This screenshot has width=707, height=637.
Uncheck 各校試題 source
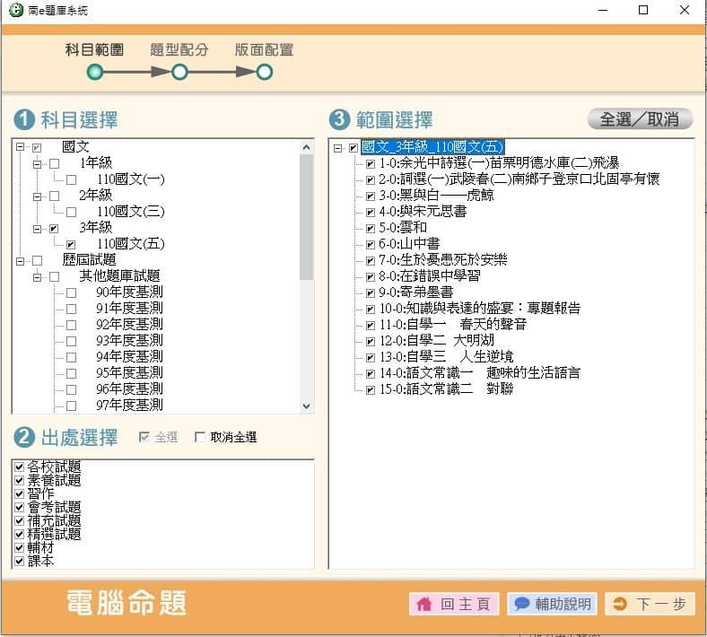tap(19, 467)
